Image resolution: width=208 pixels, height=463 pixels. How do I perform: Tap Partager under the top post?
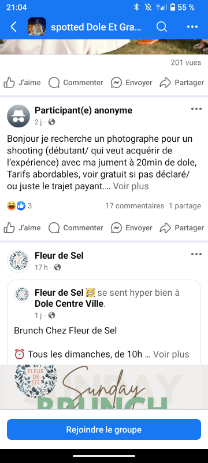pos(182,82)
